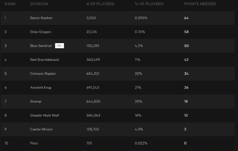The width and height of the screenshot is (238, 151).
Task: Click the Ancient Krug division name
Action: tap(41, 88)
